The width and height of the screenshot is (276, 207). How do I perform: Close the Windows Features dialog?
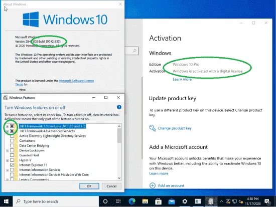tap(118, 97)
